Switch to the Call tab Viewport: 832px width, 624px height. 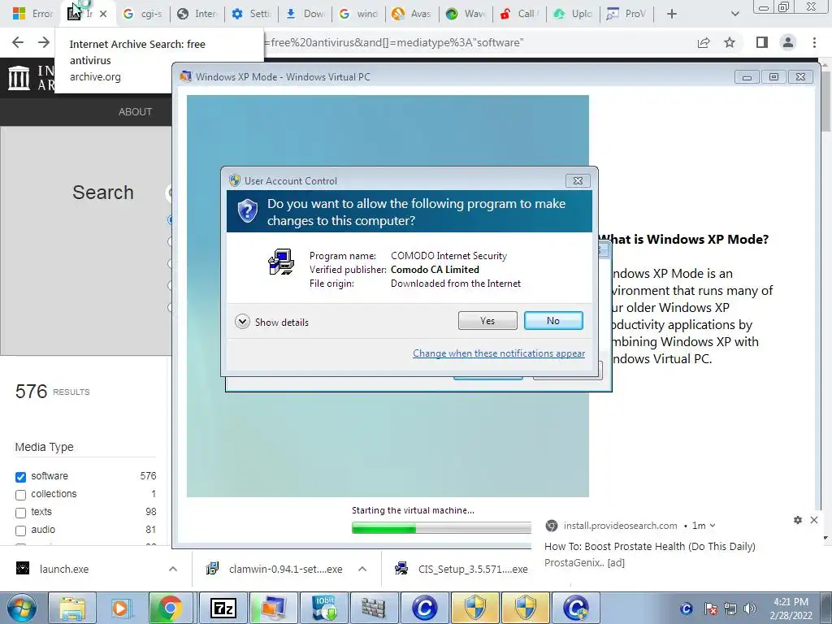click(x=519, y=14)
